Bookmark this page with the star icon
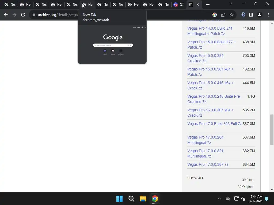 click(232, 15)
